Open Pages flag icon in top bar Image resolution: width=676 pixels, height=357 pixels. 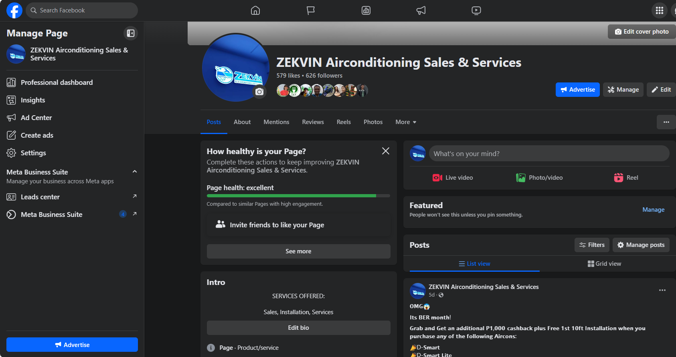coord(311,10)
